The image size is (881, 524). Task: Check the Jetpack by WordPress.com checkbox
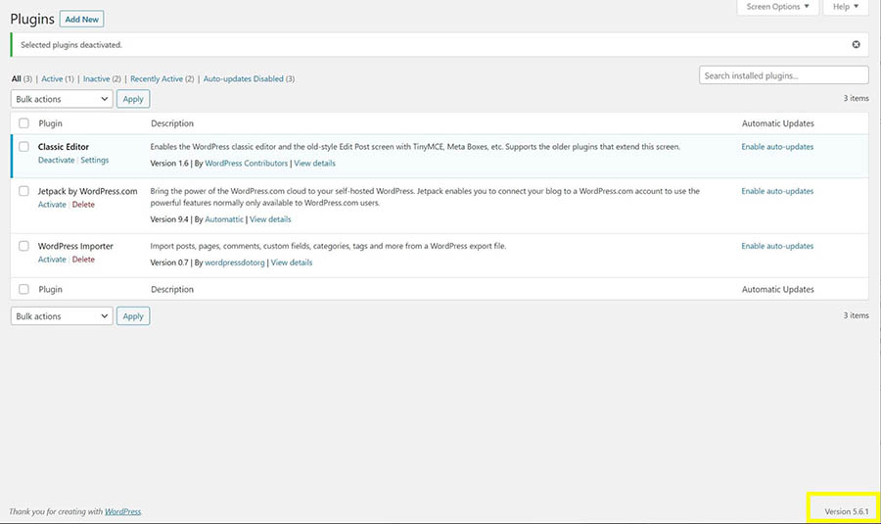24,192
